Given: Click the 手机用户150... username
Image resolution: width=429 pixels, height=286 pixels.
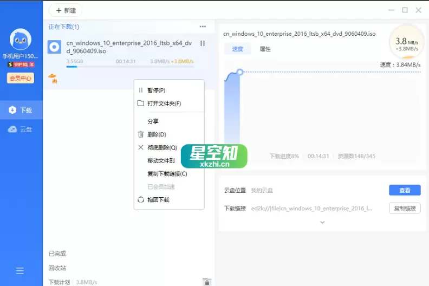Looking at the screenshot, I should click(20, 56).
